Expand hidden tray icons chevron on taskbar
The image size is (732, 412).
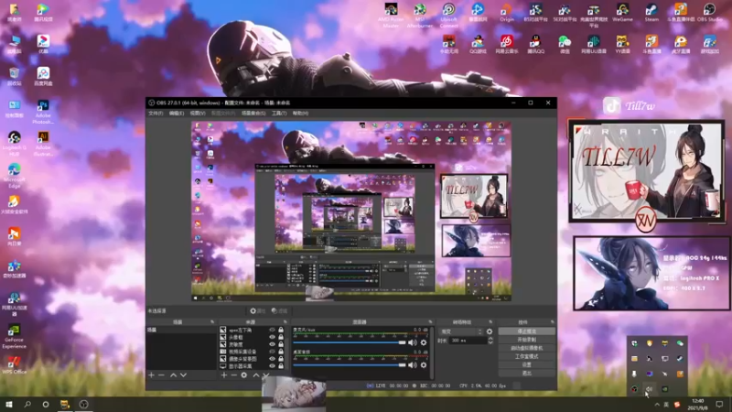[657, 405]
